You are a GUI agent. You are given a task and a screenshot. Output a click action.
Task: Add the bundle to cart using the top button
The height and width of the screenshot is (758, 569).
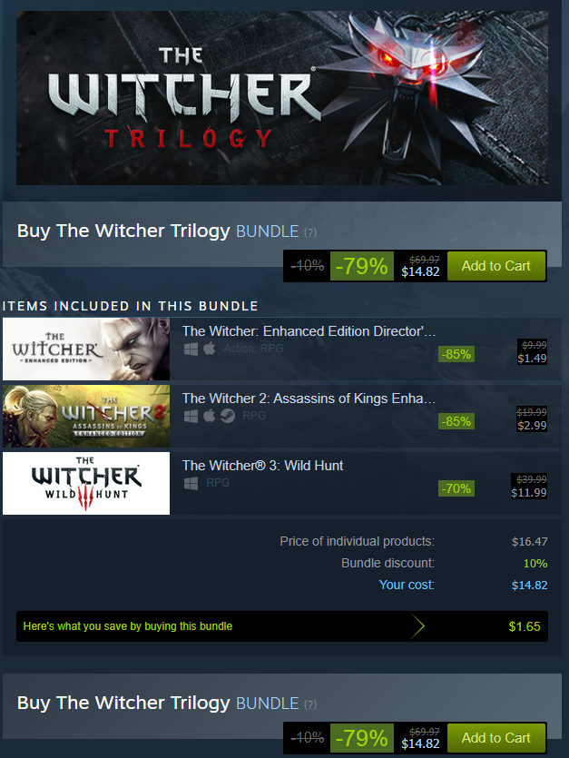click(496, 266)
